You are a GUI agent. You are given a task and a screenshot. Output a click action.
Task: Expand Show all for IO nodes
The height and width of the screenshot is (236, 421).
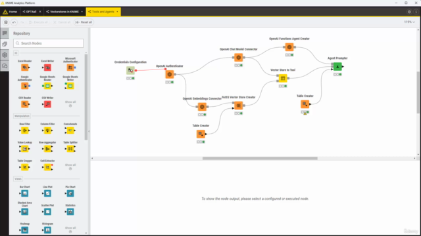point(70,104)
